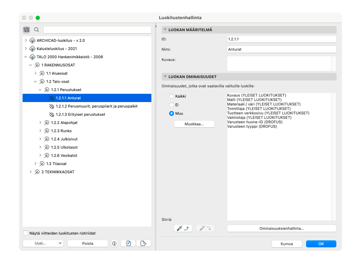Click the Kumoa button

287,244
